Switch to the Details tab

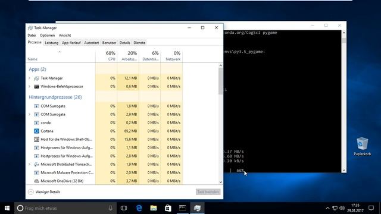pyautogui.click(x=124, y=43)
